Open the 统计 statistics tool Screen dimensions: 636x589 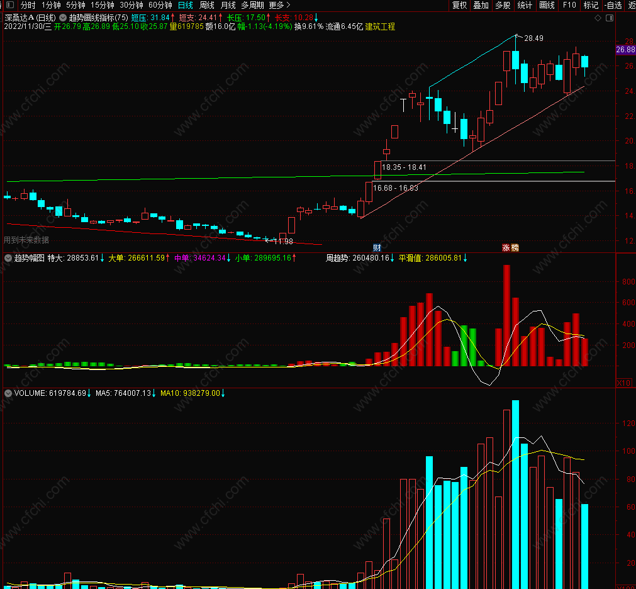click(x=525, y=5)
